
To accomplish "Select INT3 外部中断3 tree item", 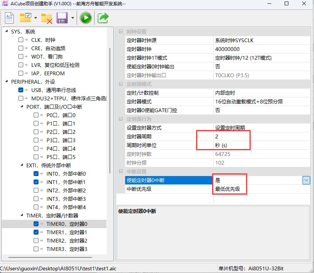I will tap(66, 199).
